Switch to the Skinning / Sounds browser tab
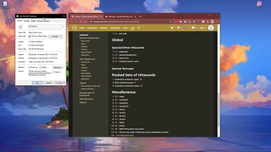The height and width of the screenshot is (152, 271). click(120, 16)
